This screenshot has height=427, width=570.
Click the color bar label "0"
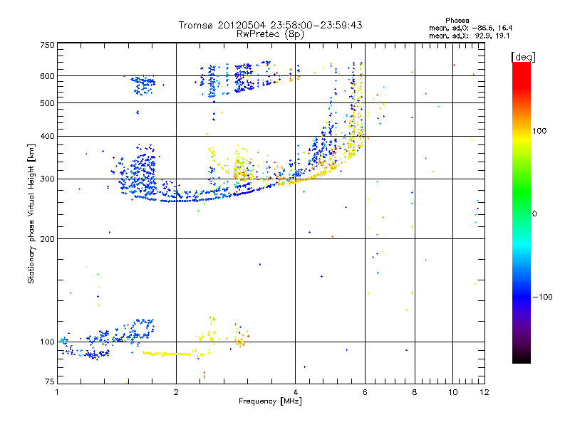pos(534,214)
